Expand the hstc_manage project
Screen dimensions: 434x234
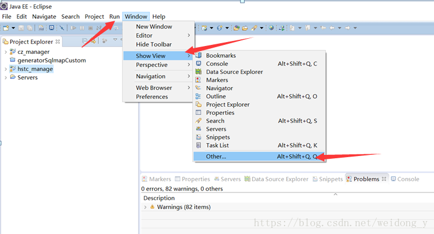[x=6, y=69]
